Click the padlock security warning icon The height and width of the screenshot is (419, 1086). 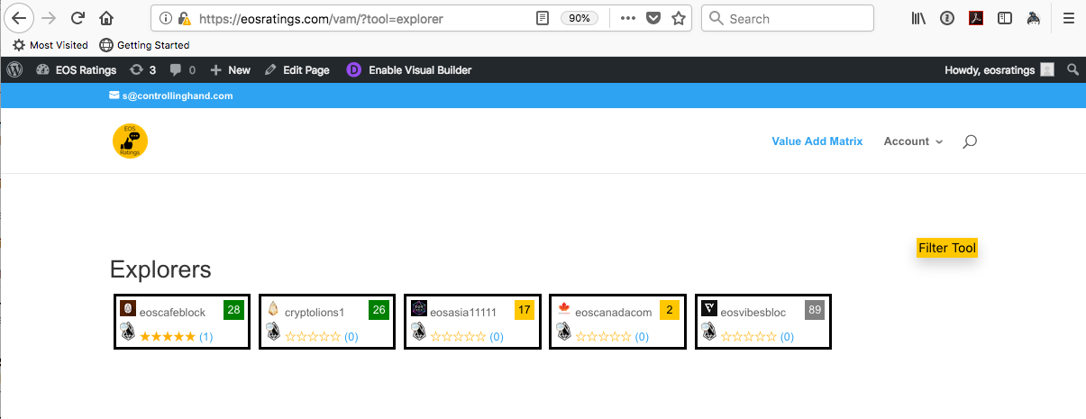point(184,18)
